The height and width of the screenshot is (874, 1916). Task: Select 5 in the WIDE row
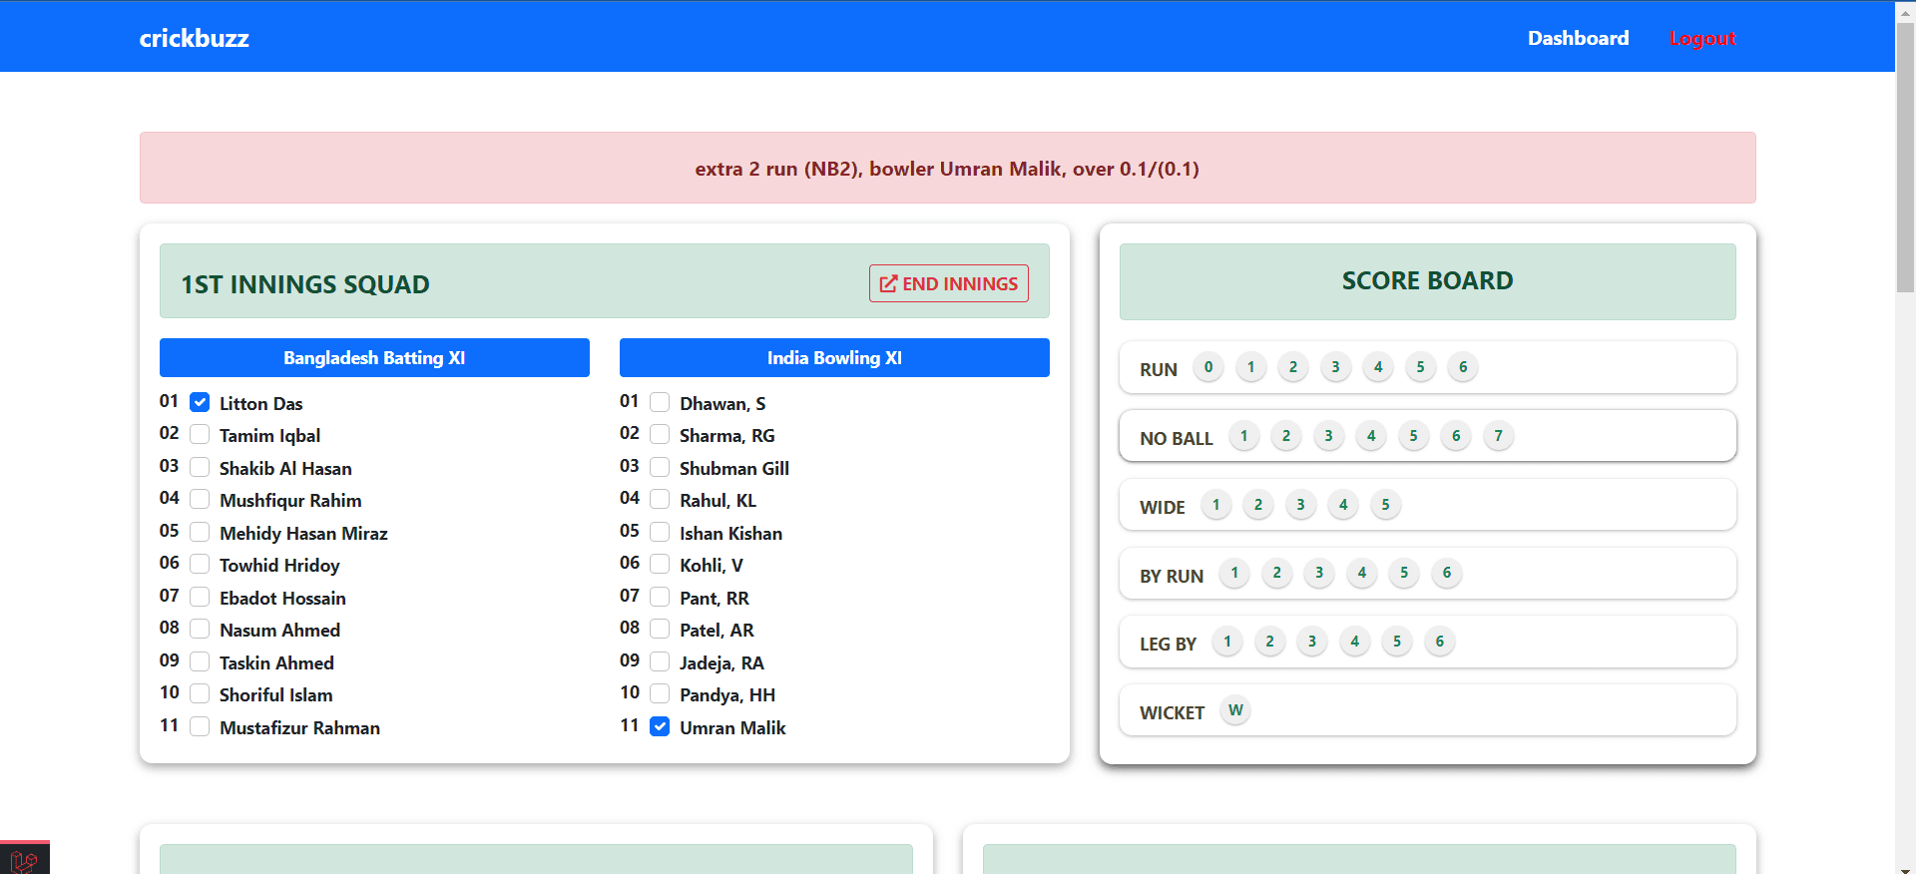(1385, 505)
